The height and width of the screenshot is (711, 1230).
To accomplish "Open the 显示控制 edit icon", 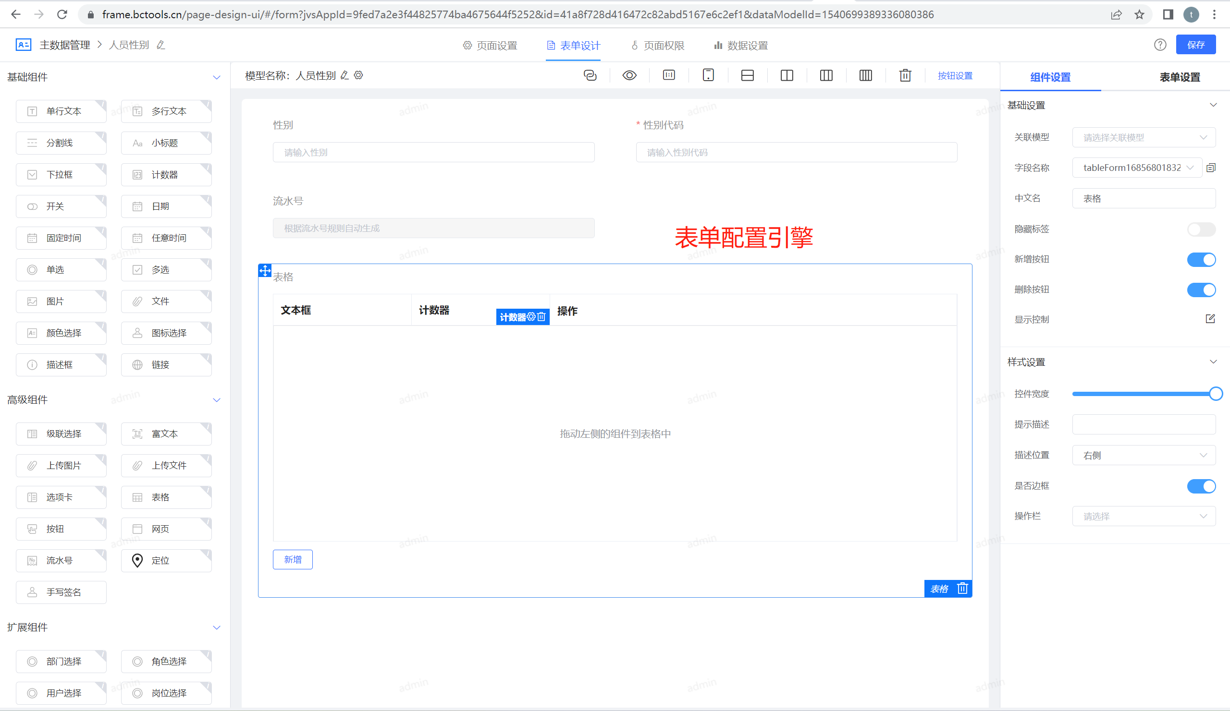I will pyautogui.click(x=1210, y=319).
